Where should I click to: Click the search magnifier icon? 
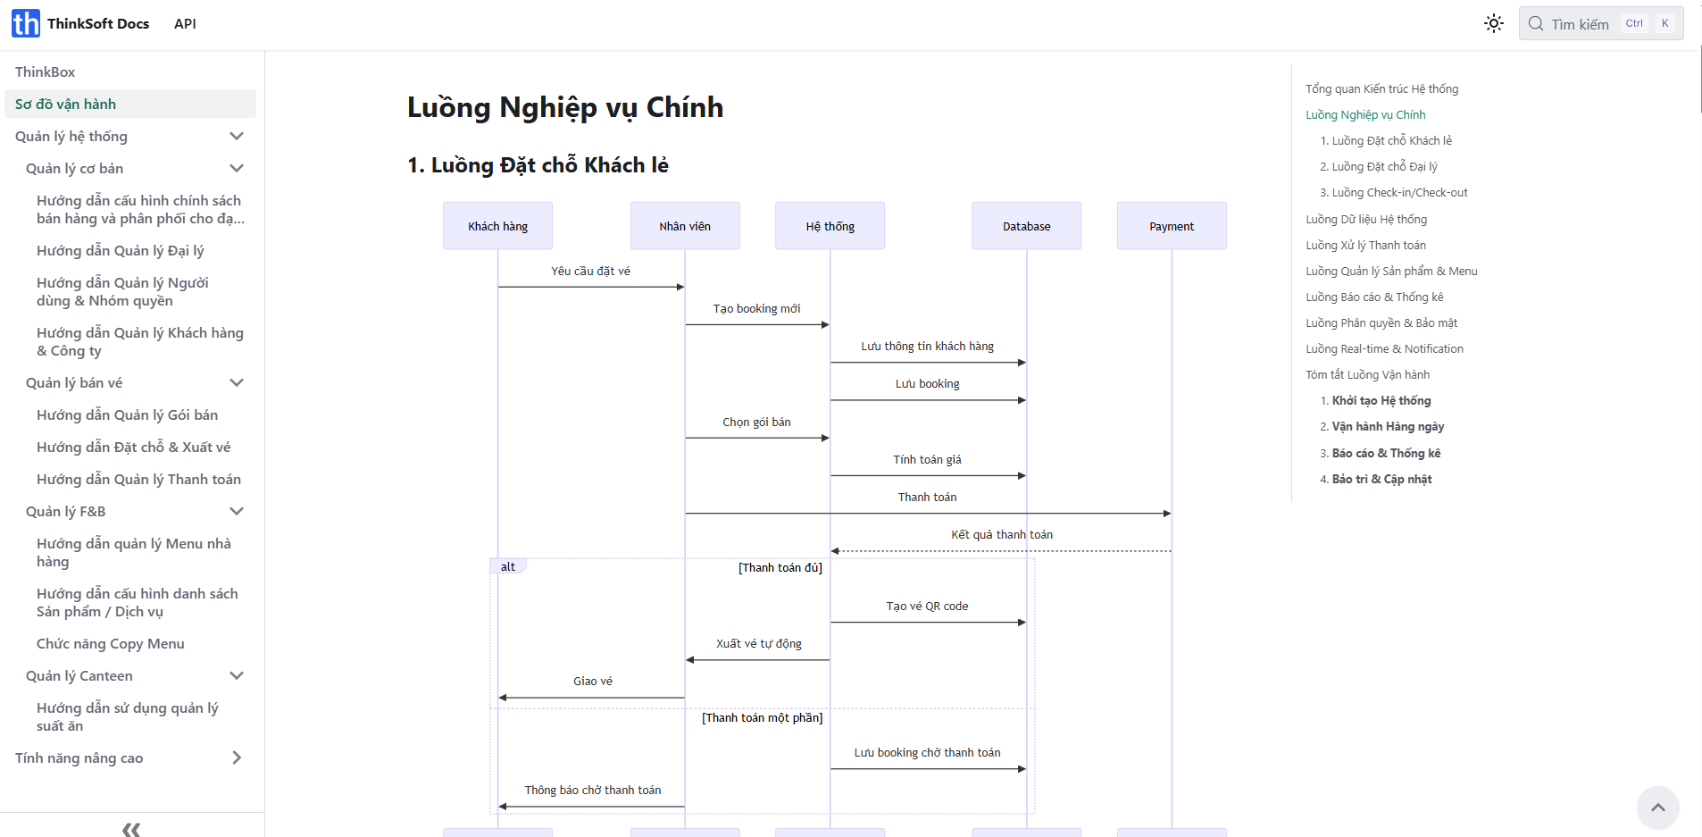pyautogui.click(x=1536, y=24)
